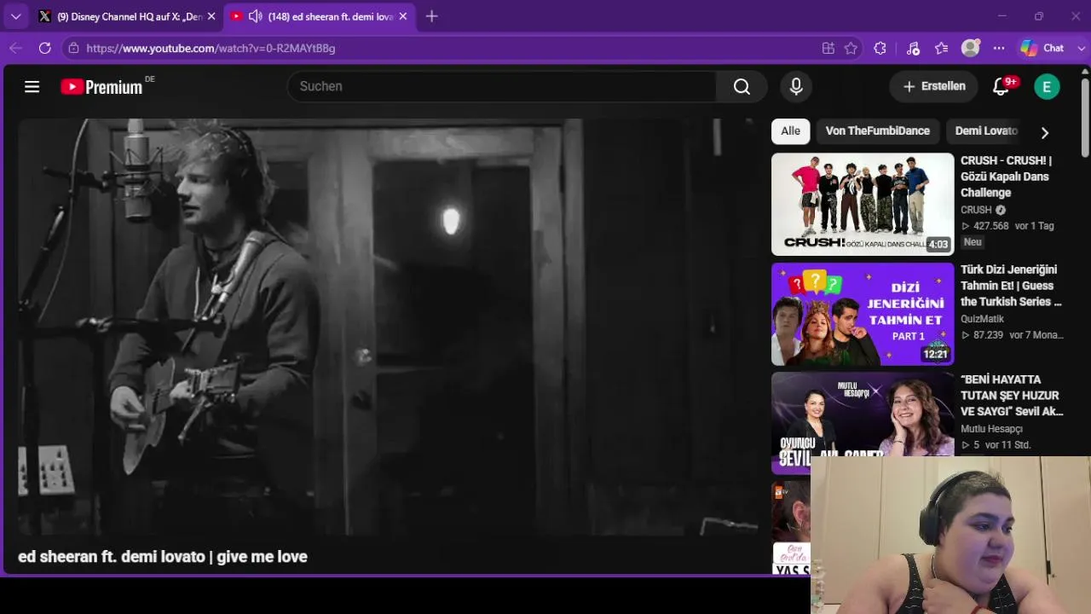Image resolution: width=1091 pixels, height=614 pixels.
Task: Go to YouTube Premium home via logo
Action: pos(101,86)
